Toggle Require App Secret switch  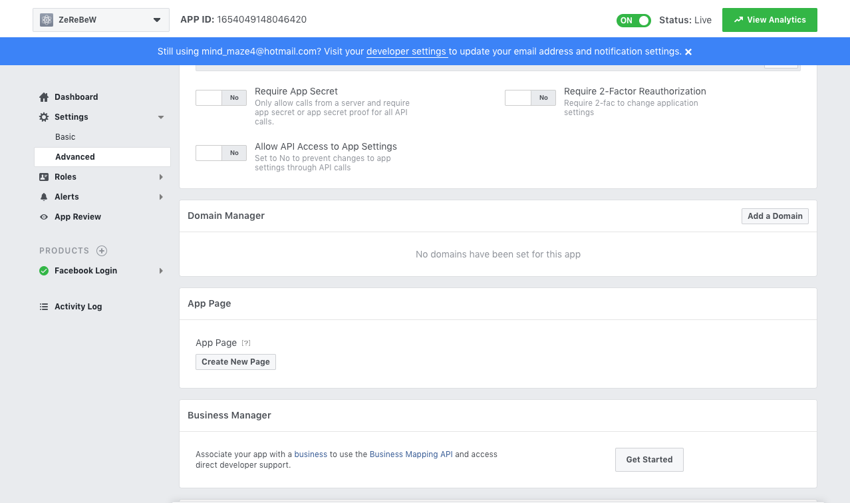click(x=221, y=98)
